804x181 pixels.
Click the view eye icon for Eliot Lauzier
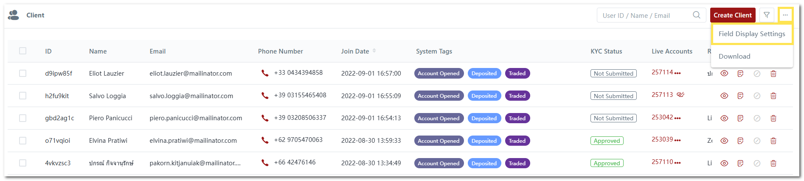tap(724, 74)
